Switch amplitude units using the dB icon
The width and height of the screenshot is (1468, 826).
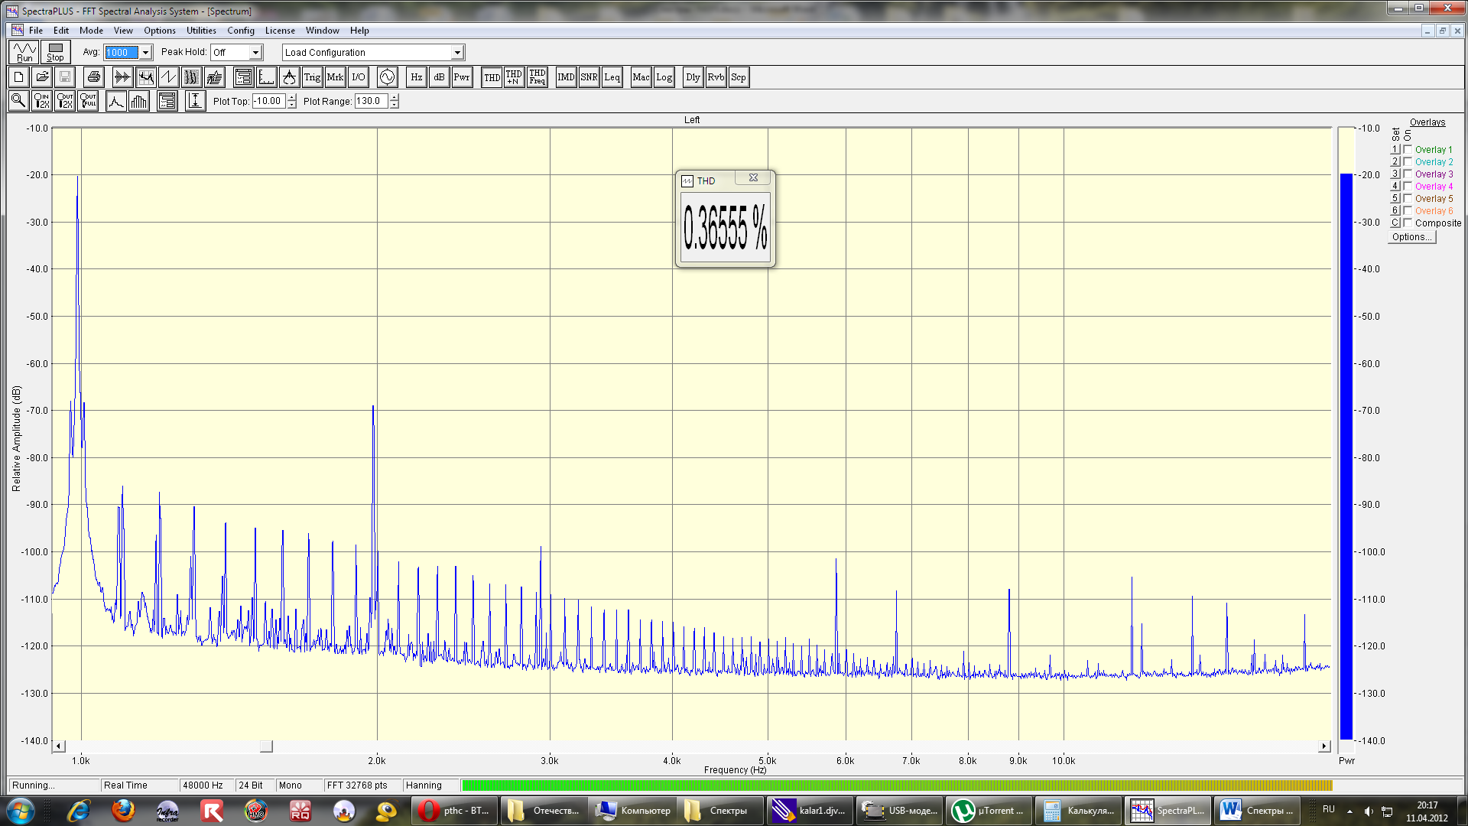click(x=438, y=76)
